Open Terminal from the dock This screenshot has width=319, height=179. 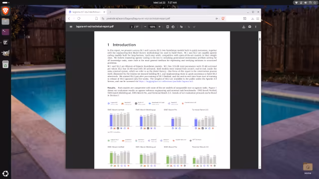click(x=5, y=32)
